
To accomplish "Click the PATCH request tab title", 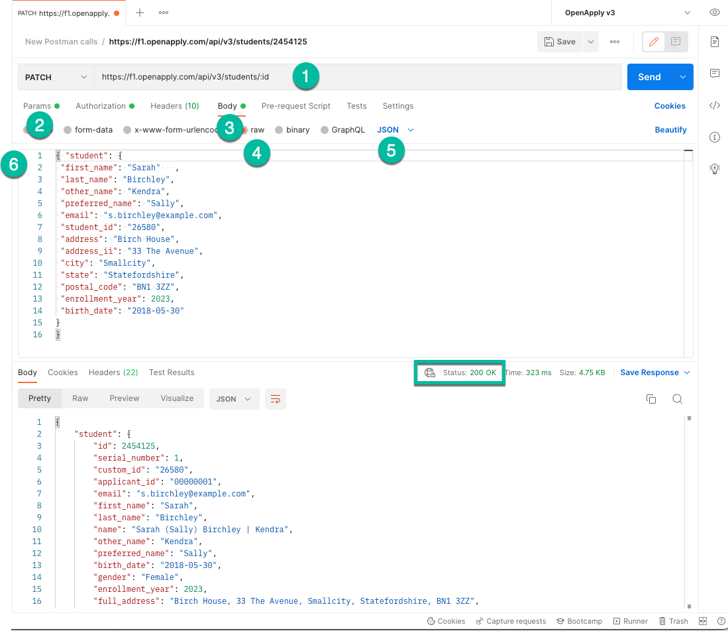I will click(x=64, y=13).
